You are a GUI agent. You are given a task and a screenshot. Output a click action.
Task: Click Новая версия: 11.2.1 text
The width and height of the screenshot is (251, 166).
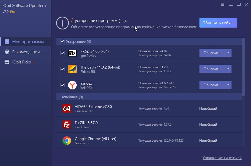tap(153, 67)
